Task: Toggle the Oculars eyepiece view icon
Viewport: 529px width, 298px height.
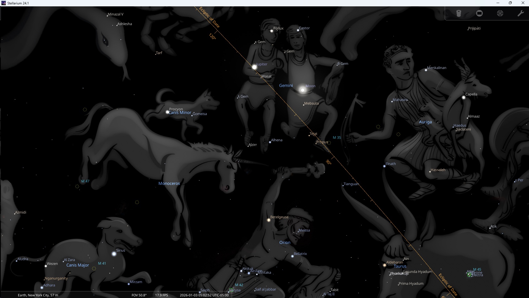Action: click(x=459, y=14)
